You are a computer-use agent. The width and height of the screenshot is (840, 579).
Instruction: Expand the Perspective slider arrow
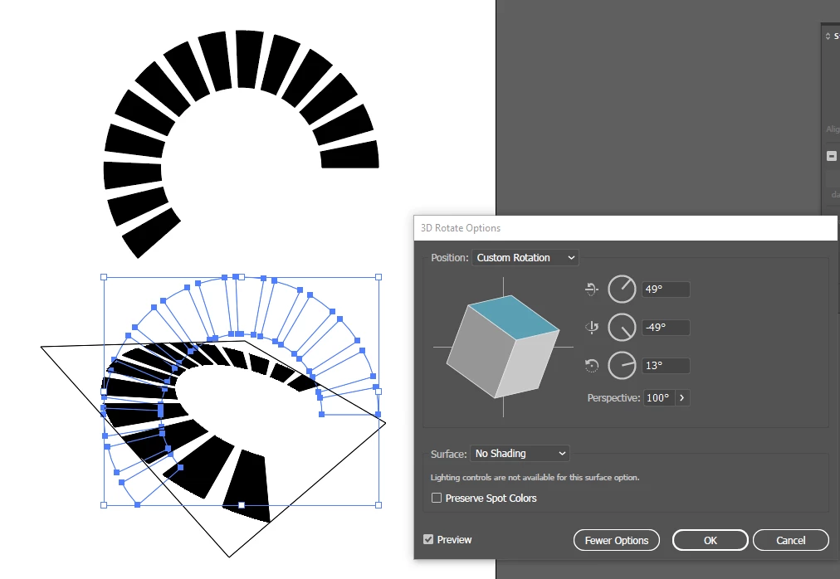point(682,398)
